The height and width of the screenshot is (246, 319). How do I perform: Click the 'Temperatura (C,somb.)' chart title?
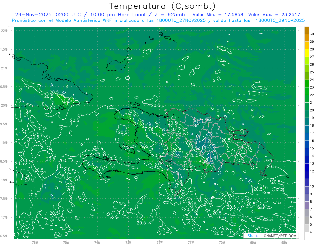point(162,6)
